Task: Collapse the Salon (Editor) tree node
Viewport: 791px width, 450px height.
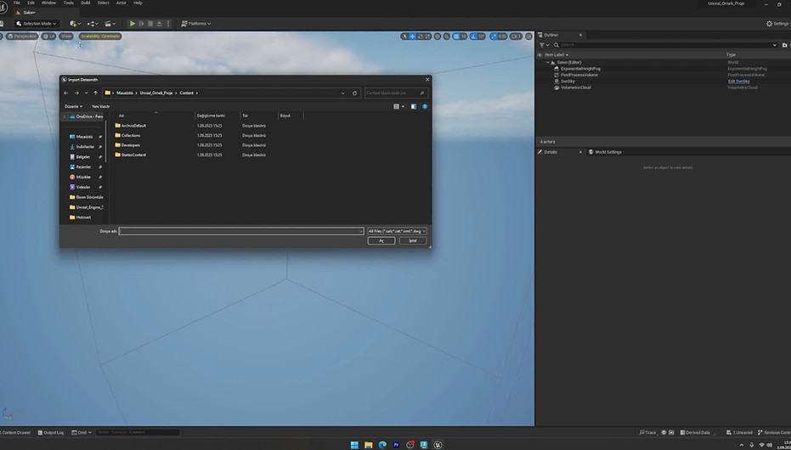Action: (x=548, y=63)
